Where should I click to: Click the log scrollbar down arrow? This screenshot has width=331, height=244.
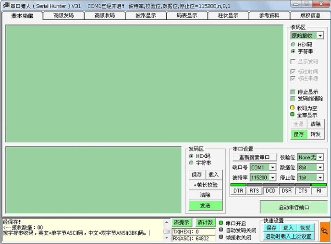[167, 238]
